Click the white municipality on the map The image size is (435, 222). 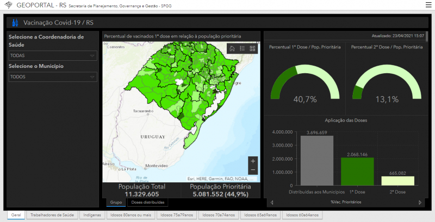[179, 81]
